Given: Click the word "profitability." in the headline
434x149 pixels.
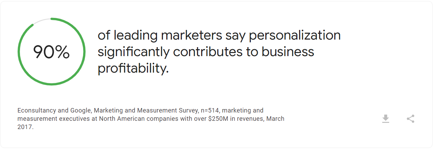Looking at the screenshot, I should pos(133,68).
